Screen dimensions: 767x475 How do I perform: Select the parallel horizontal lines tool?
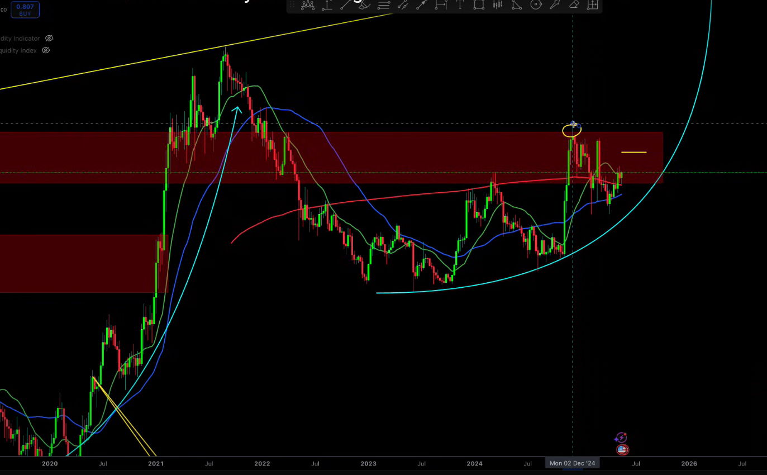(x=384, y=5)
